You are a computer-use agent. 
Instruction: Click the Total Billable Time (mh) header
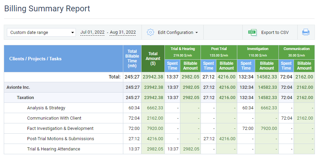132,59
